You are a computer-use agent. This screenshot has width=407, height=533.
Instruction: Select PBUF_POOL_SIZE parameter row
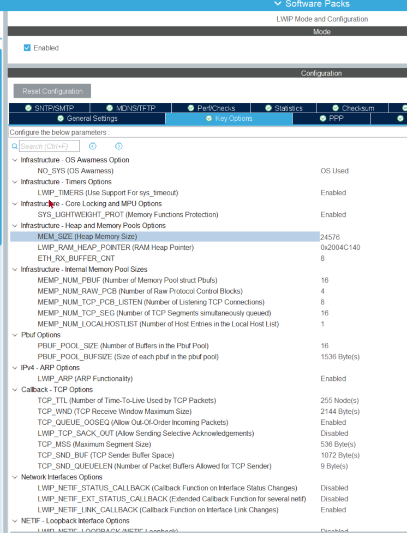pos(123,346)
